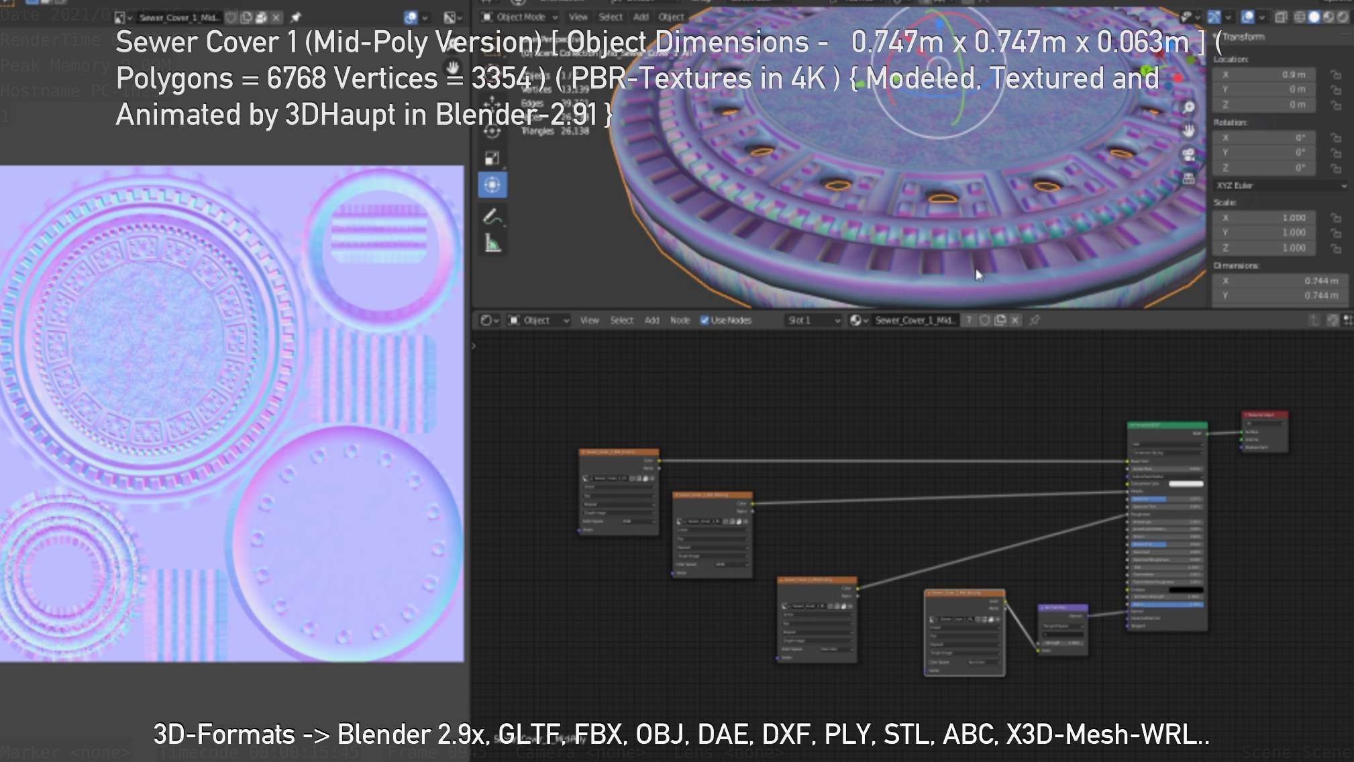Viewport: 1354px width, 762px height.
Task: Select the Annotate pencil tool
Action: click(492, 217)
